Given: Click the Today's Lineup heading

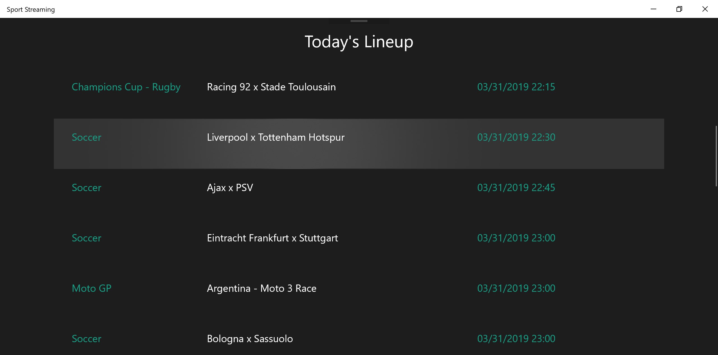Looking at the screenshot, I should click(x=359, y=42).
